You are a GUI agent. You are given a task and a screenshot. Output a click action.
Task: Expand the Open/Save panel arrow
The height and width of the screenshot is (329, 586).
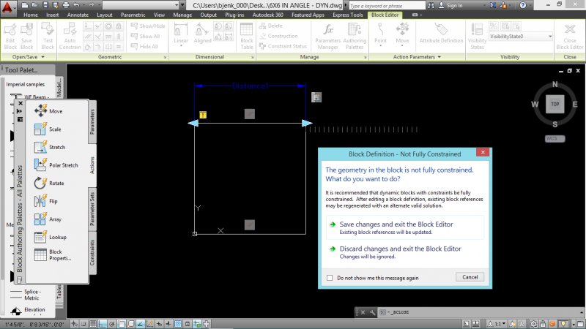click(x=43, y=57)
